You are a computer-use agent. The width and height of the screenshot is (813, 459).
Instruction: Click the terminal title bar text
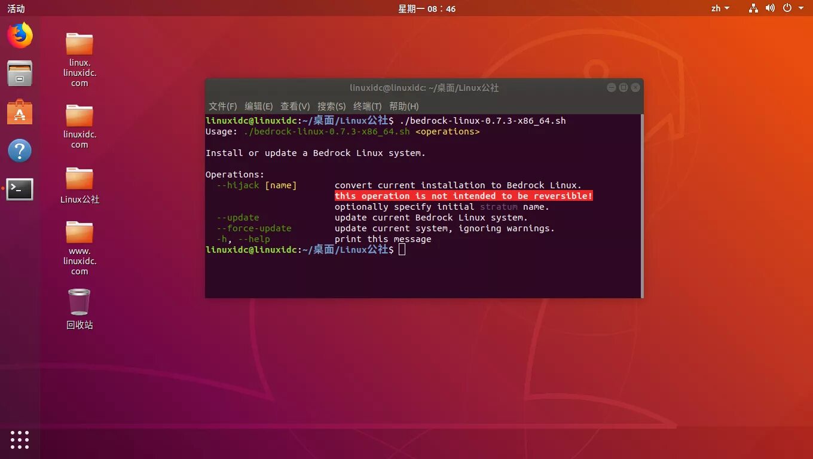click(x=424, y=88)
